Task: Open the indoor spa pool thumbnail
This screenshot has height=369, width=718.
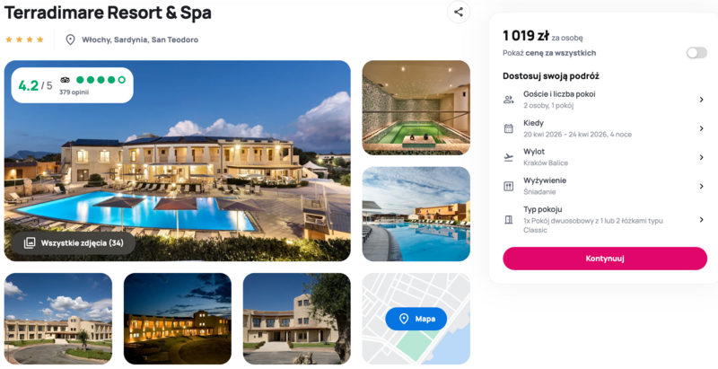Action: pyautogui.click(x=416, y=108)
